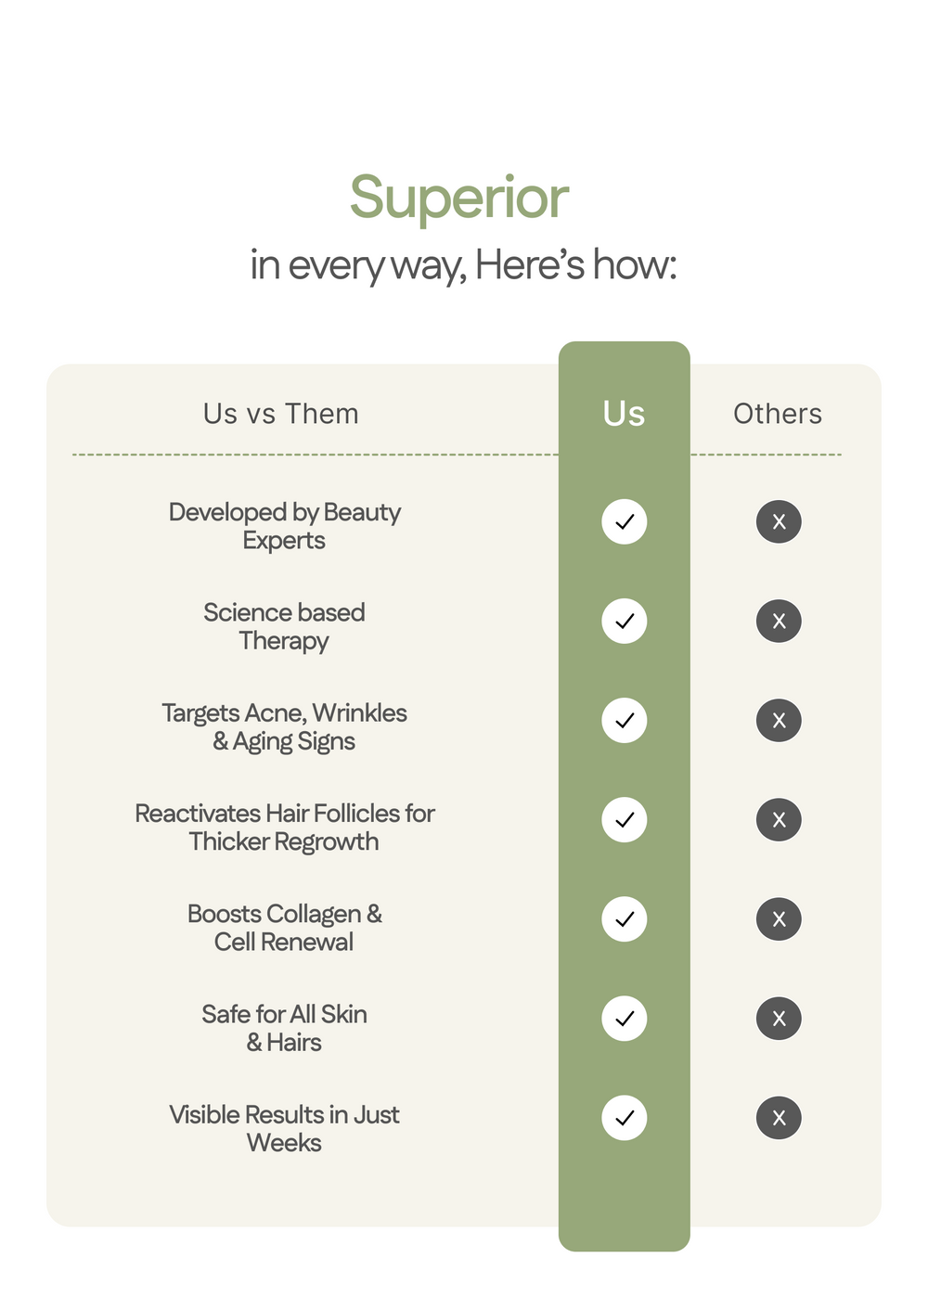The image size is (928, 1309).
Task: Click the "Superior" green title
Action: [x=459, y=198]
